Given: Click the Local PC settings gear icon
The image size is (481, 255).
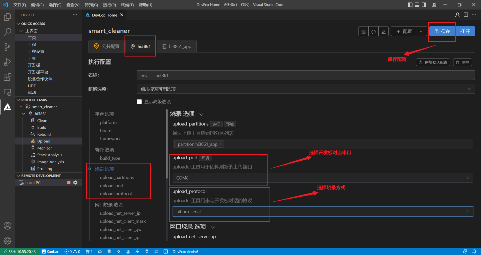Looking at the screenshot, I should (x=75, y=182).
